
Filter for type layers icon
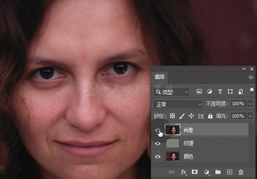click(220, 92)
